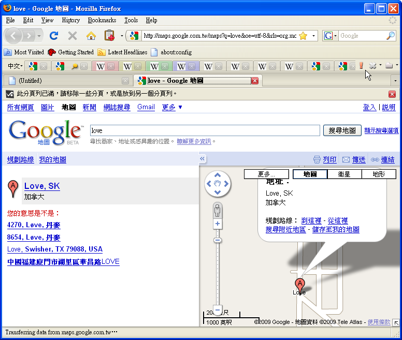Zoom out with the map minus button
The width and height of the screenshot is (402, 340).
pyautogui.click(x=218, y=310)
